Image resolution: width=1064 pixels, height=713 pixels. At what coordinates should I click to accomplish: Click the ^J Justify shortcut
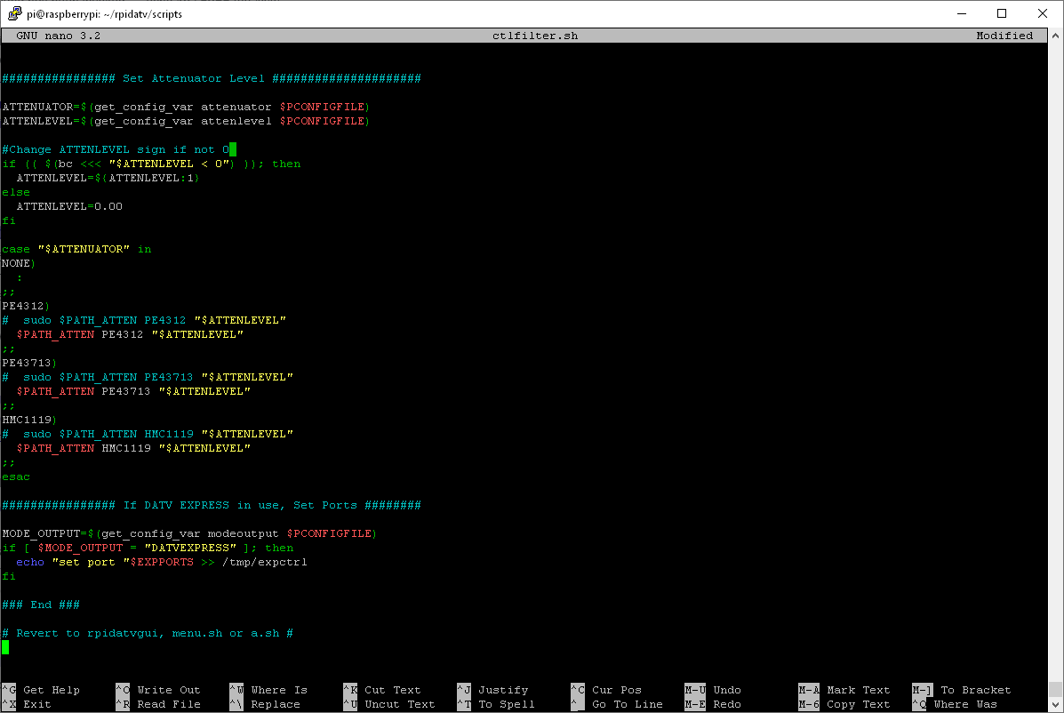[x=492, y=690]
